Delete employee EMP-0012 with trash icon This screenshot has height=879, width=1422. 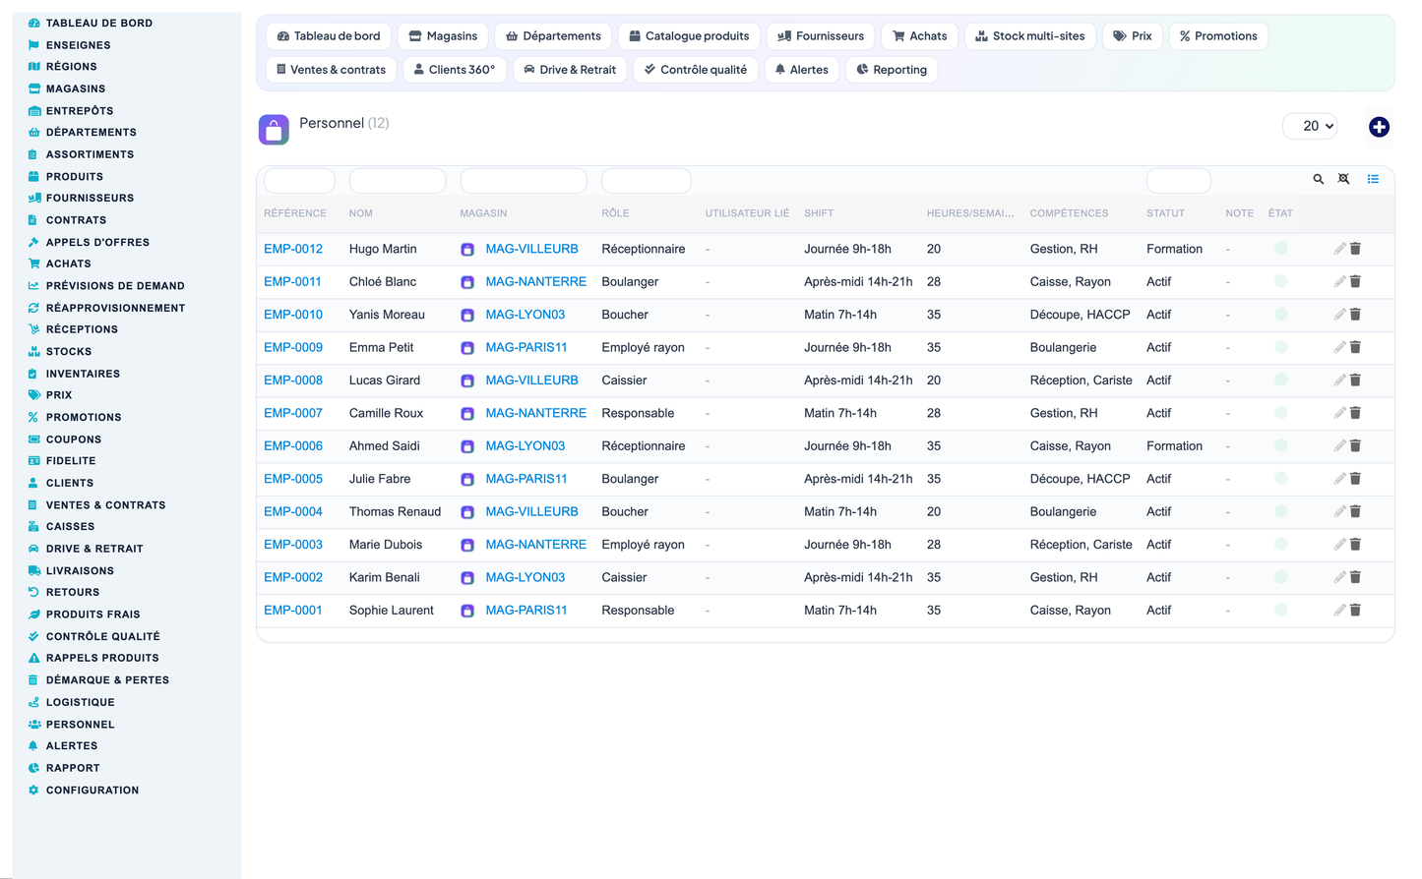coord(1355,249)
